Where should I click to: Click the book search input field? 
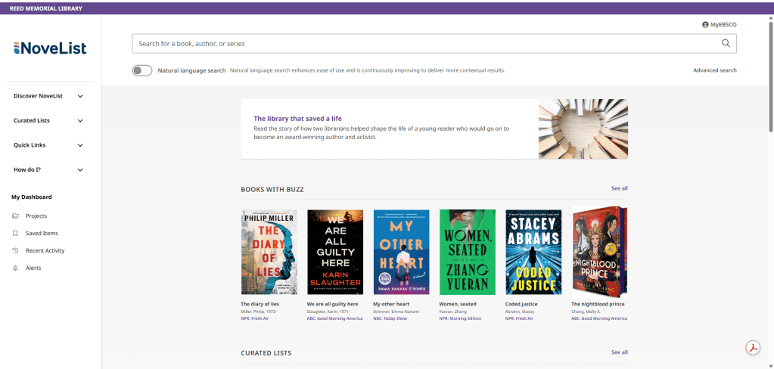[x=424, y=44]
